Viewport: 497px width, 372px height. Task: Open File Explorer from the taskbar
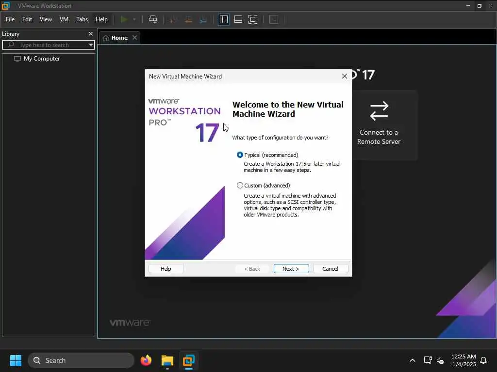point(167,360)
